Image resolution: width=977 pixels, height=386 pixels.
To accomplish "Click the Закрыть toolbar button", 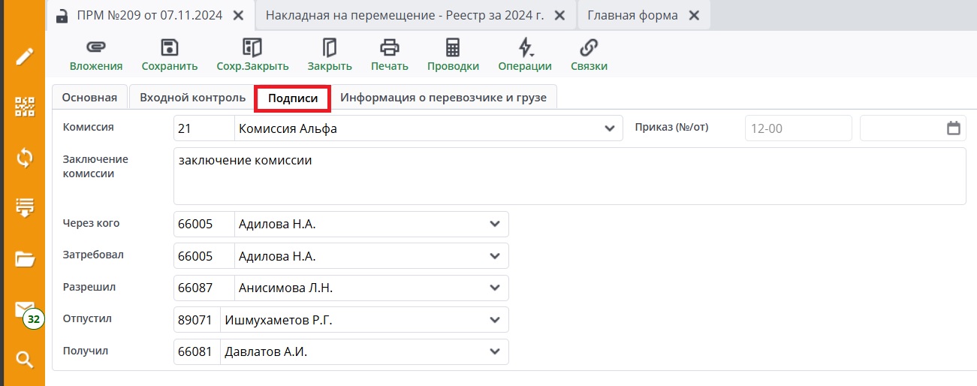I will pyautogui.click(x=330, y=55).
